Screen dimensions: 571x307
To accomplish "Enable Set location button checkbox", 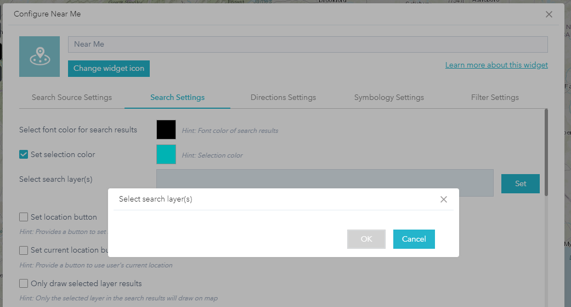I will 24,217.
